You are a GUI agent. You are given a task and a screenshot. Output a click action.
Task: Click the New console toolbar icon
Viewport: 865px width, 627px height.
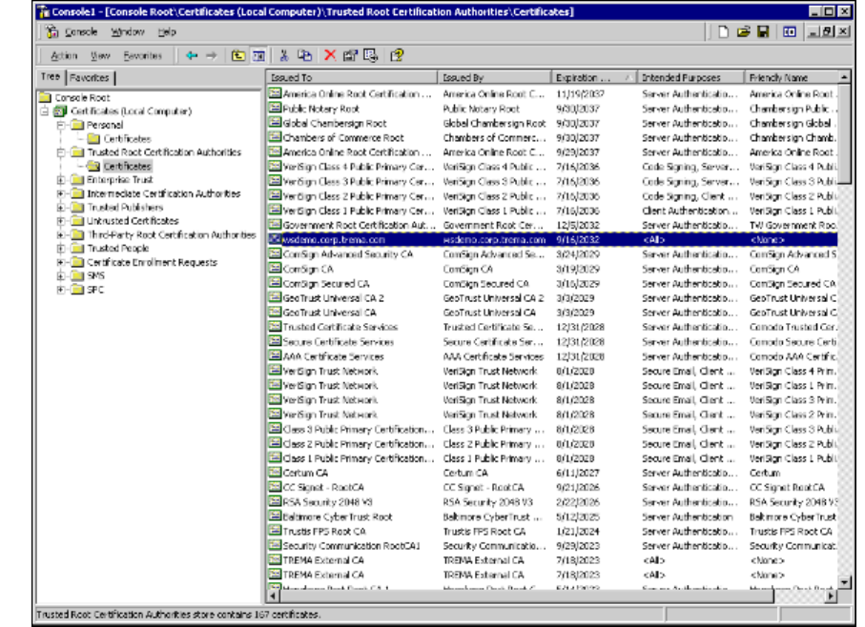coord(723,32)
